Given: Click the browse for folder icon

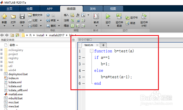Looking at the screenshot, I should (17, 35).
